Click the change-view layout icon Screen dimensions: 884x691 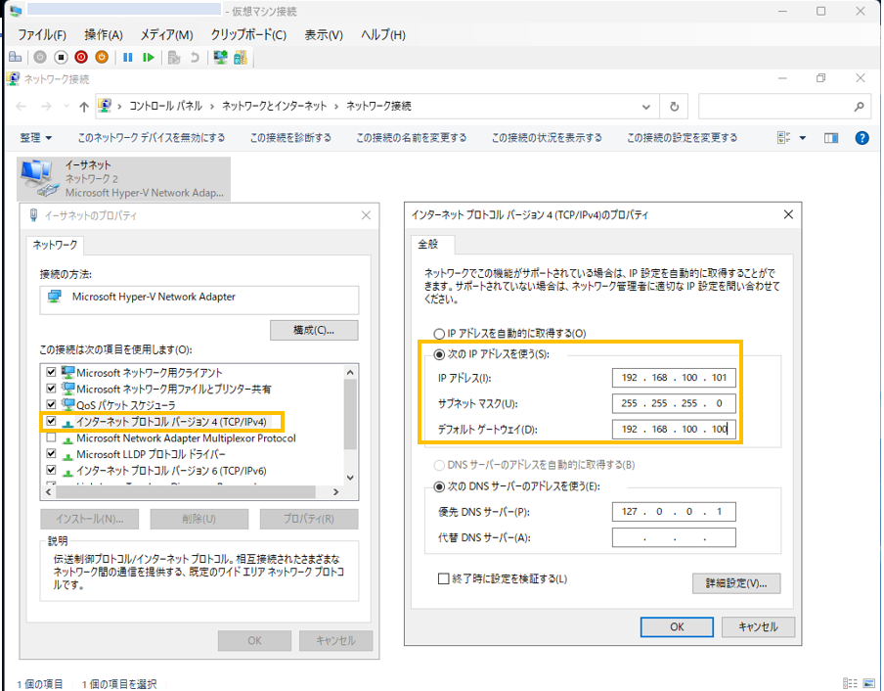783,138
